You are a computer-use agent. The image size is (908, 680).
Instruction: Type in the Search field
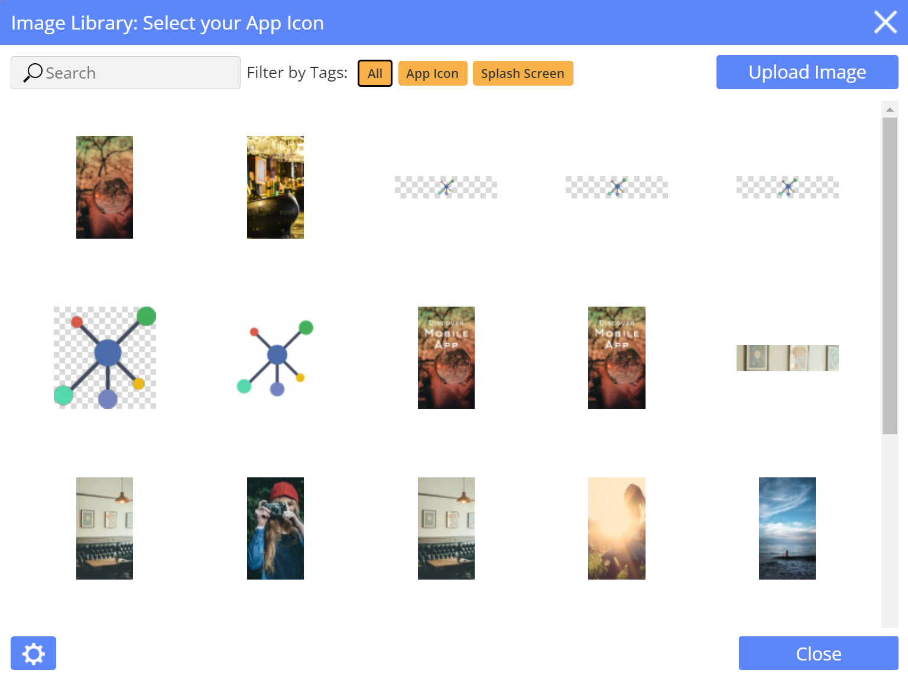[136, 73]
